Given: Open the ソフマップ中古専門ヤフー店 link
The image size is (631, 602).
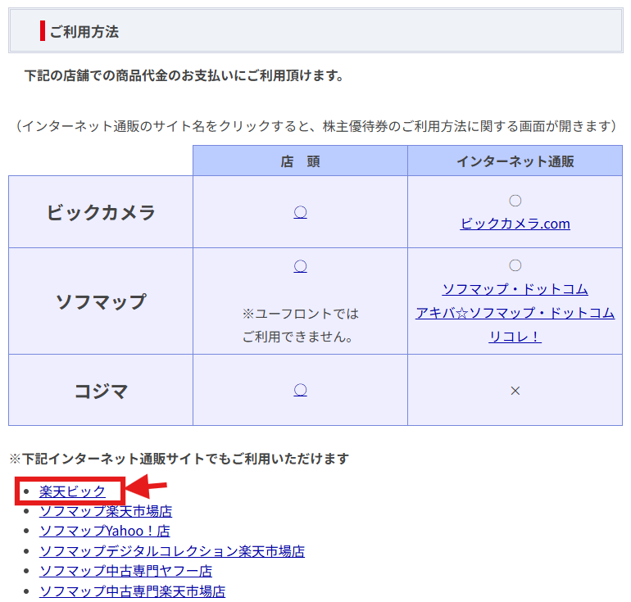Looking at the screenshot, I should click(x=125, y=571).
